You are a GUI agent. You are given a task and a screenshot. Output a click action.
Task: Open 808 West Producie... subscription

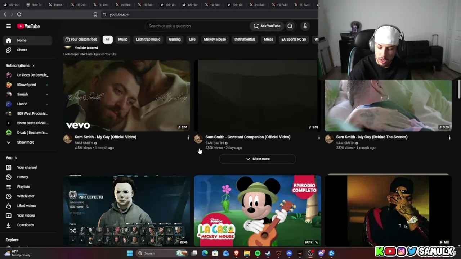click(27, 114)
